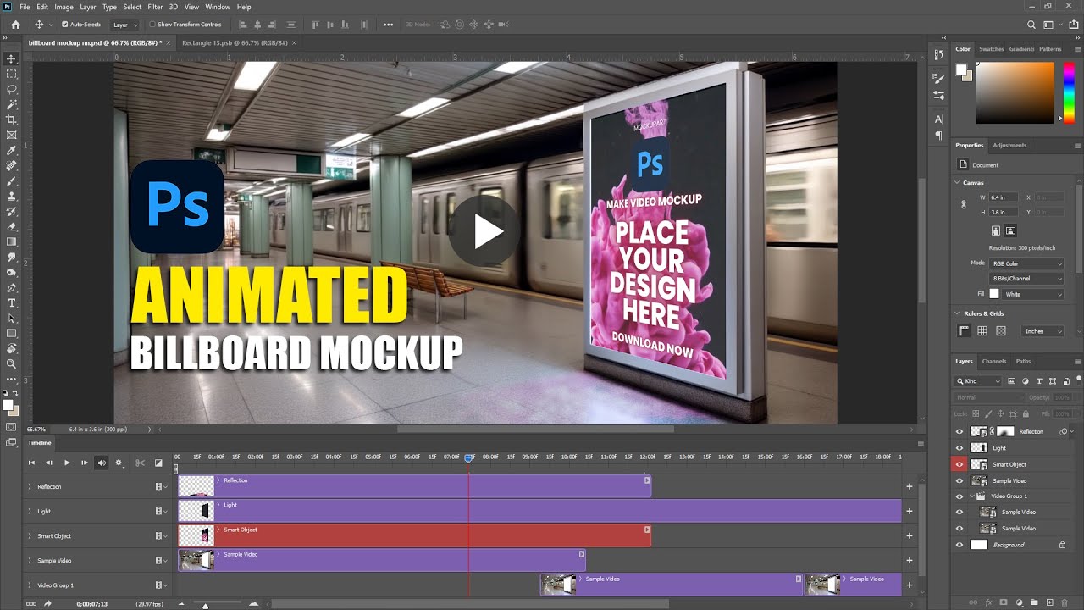Toggle visibility of the Smart Object layer
Viewport: 1084px width, 610px height.
pyautogui.click(x=960, y=464)
